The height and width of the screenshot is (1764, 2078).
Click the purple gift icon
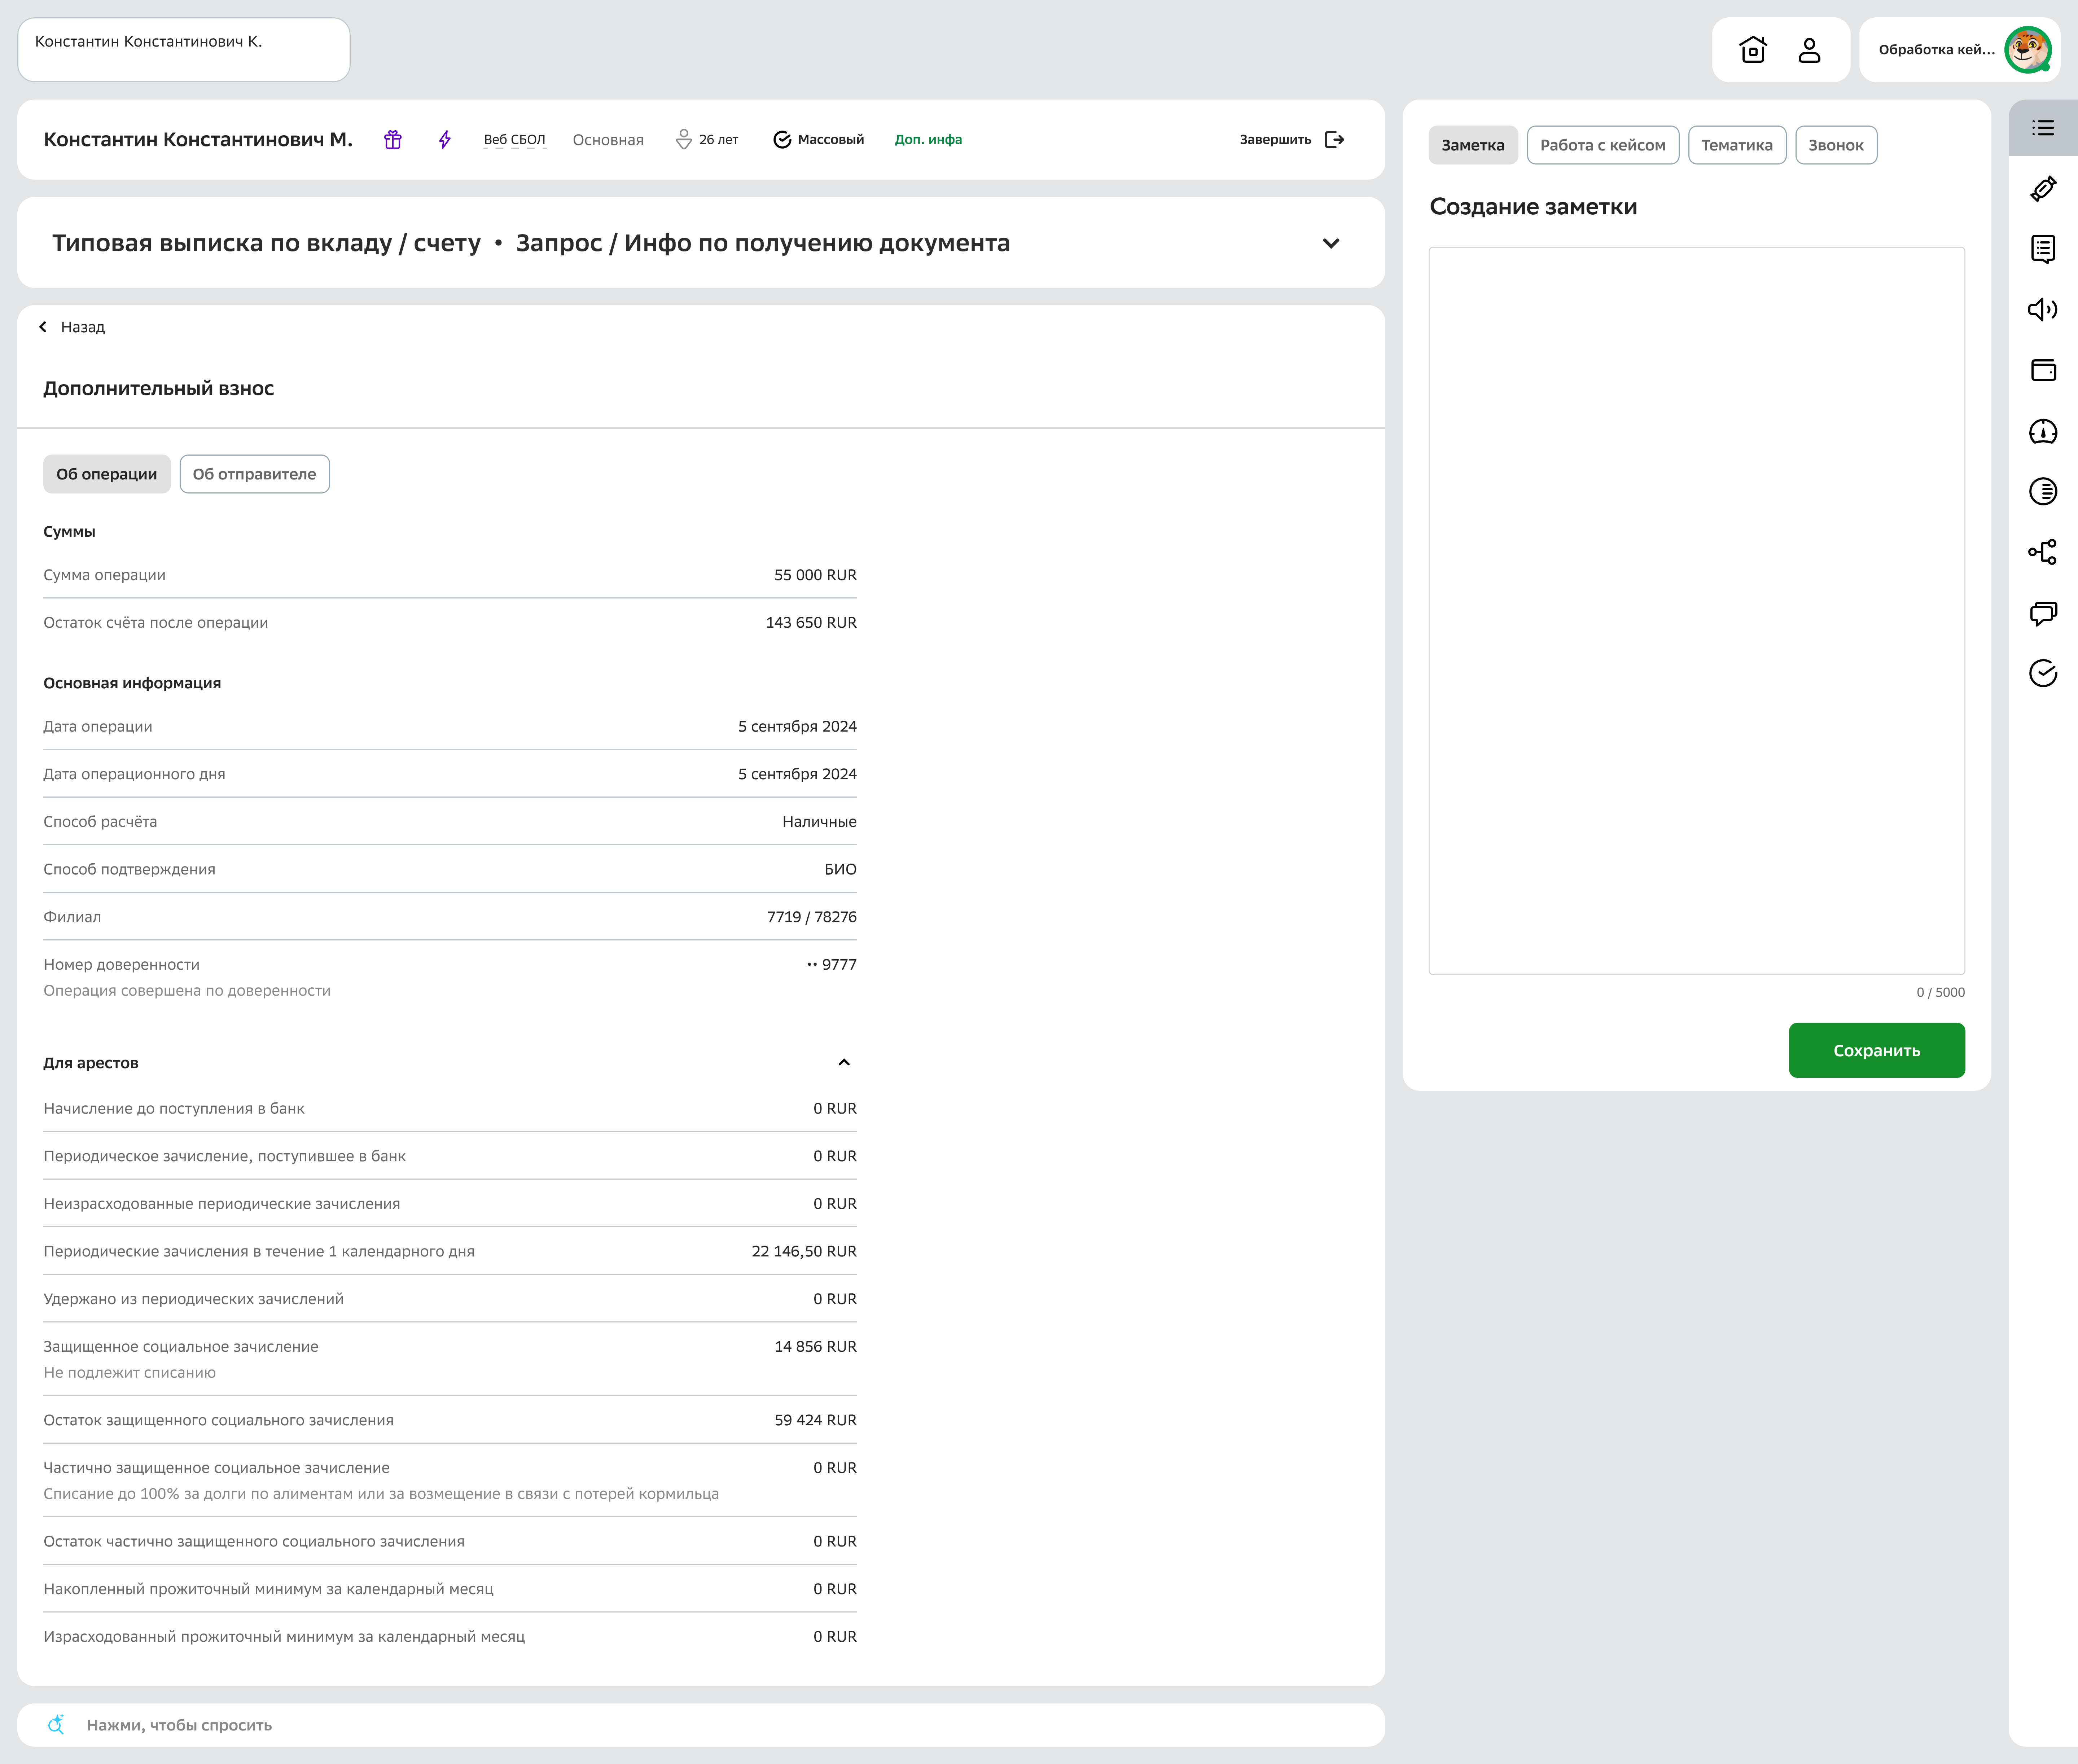coord(393,140)
